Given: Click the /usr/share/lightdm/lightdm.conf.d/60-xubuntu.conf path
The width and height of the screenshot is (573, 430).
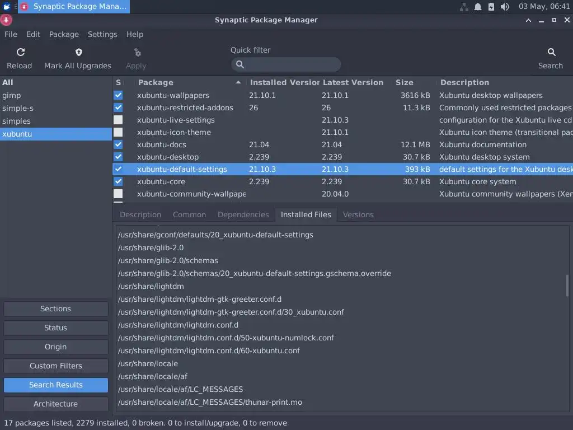Looking at the screenshot, I should (209, 350).
